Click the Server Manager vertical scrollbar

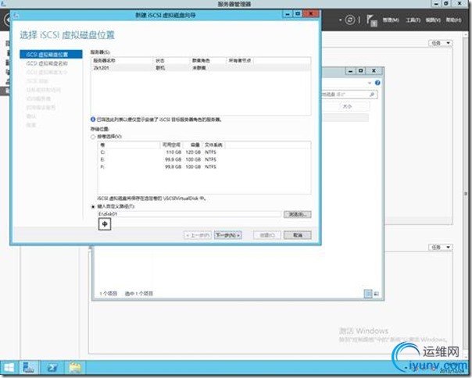coord(466,193)
